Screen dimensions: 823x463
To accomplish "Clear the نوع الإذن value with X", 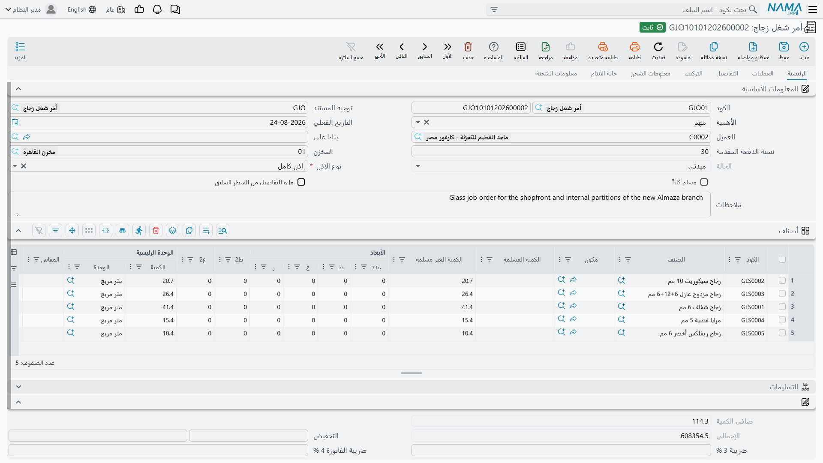I will pyautogui.click(x=24, y=166).
